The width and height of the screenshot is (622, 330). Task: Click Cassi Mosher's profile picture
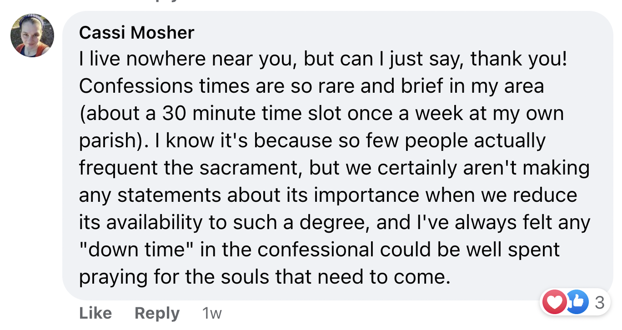pyautogui.click(x=32, y=35)
